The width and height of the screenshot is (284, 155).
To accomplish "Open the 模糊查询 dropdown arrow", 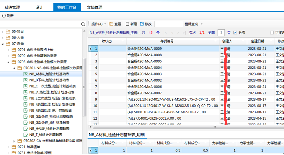I will (202, 24).
